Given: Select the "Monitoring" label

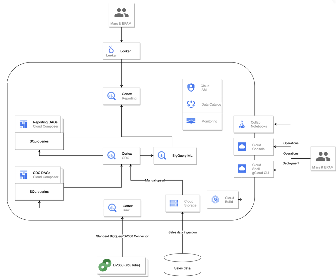Looking at the screenshot, I should click(209, 121).
